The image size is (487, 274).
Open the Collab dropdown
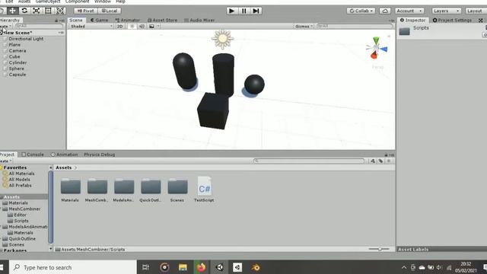(361, 11)
